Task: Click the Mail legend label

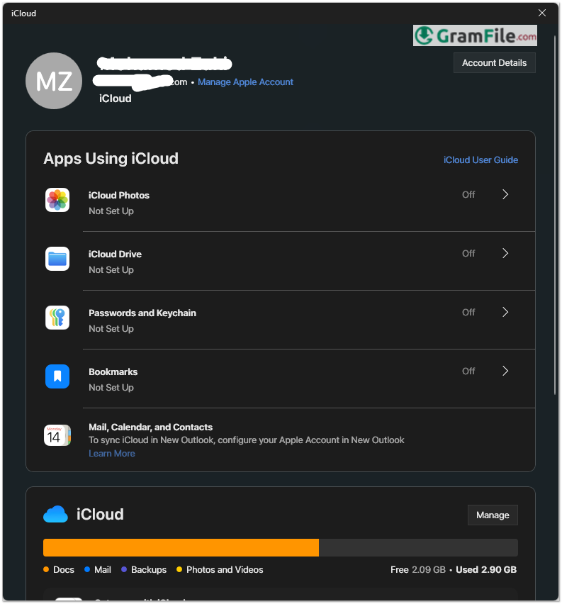Action: [x=103, y=570]
